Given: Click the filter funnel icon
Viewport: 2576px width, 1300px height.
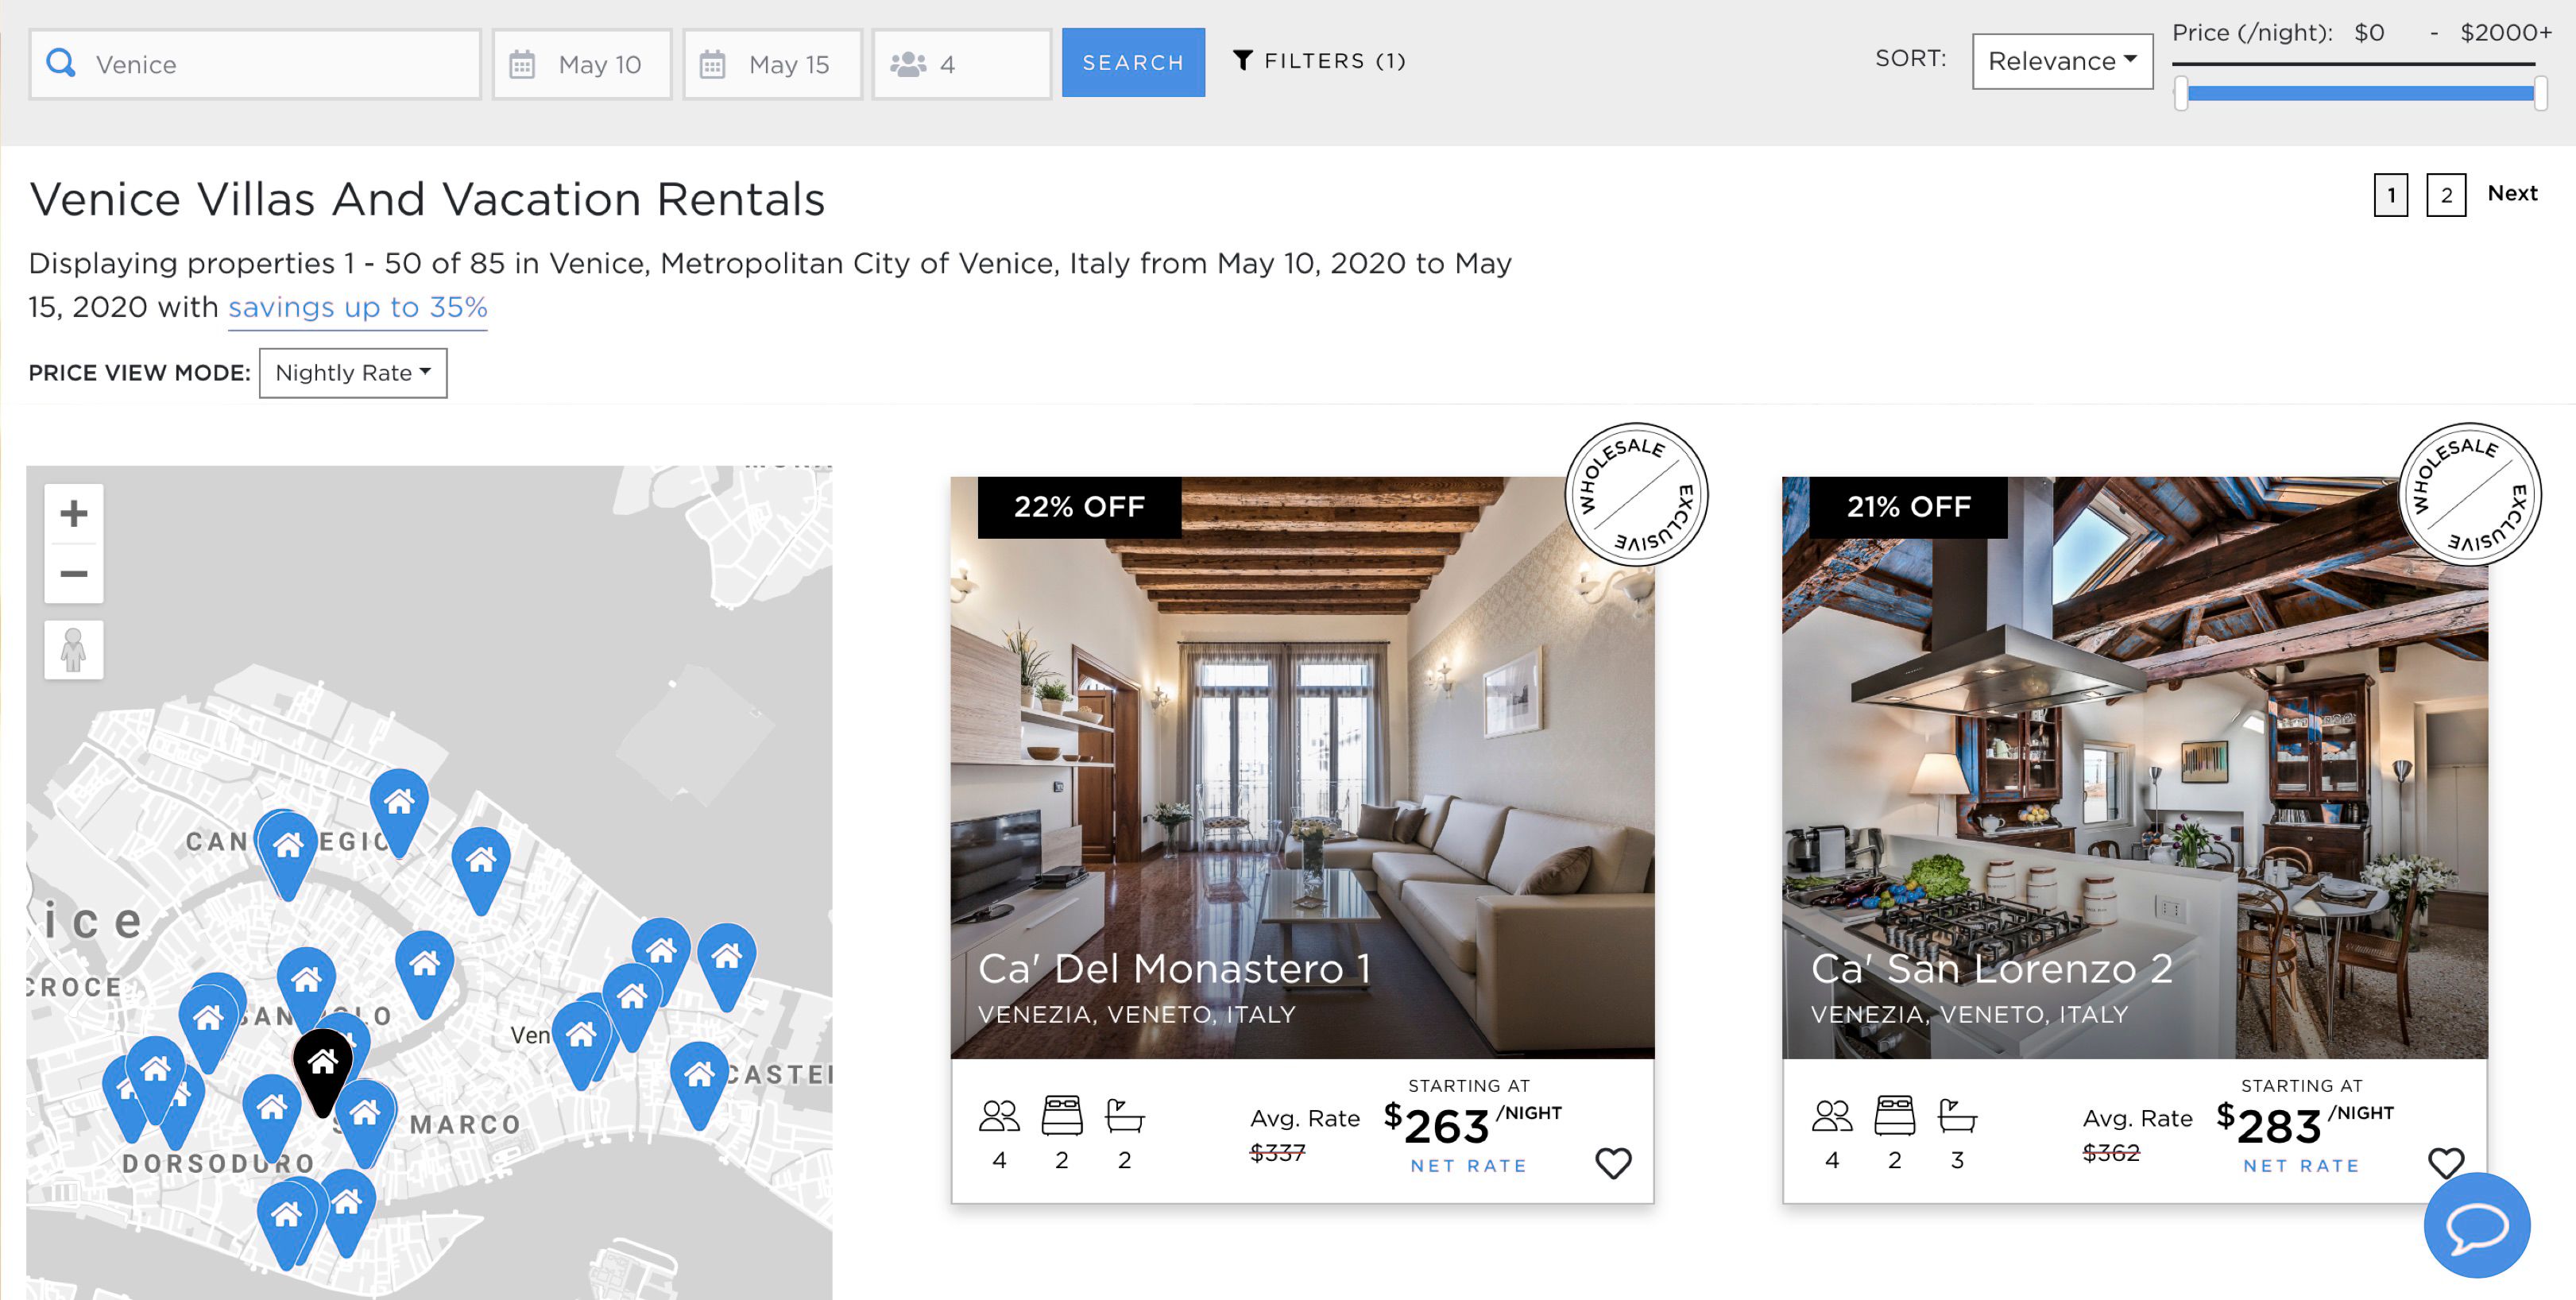Looking at the screenshot, I should [x=1242, y=61].
